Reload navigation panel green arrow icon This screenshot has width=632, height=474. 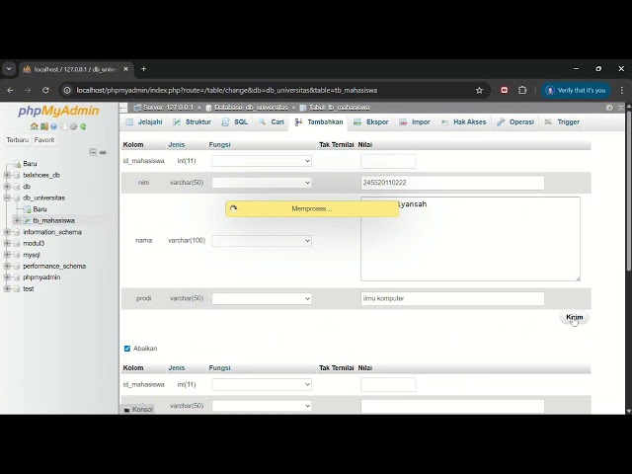pos(83,126)
